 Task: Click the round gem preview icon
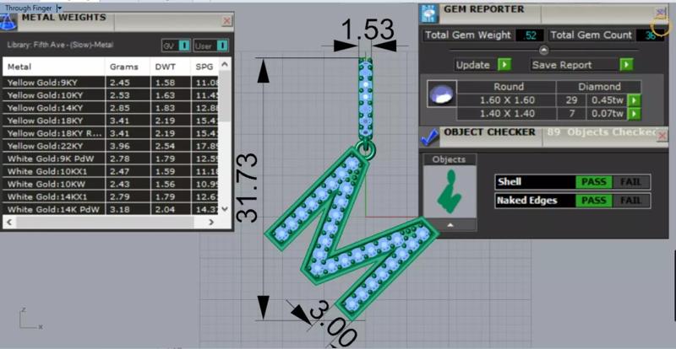click(x=441, y=94)
